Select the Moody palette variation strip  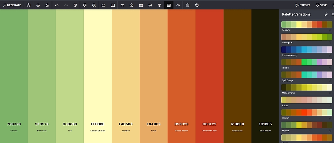tap(306, 125)
